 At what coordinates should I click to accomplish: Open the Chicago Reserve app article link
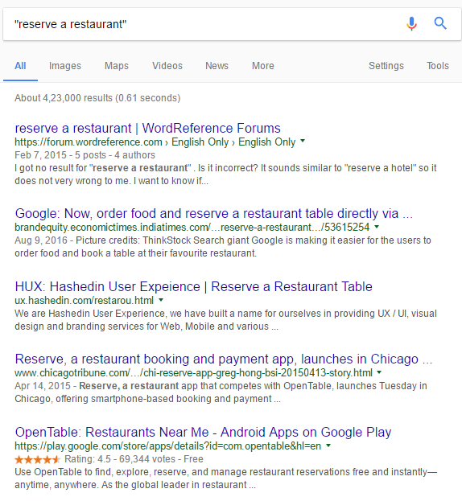coord(224,359)
